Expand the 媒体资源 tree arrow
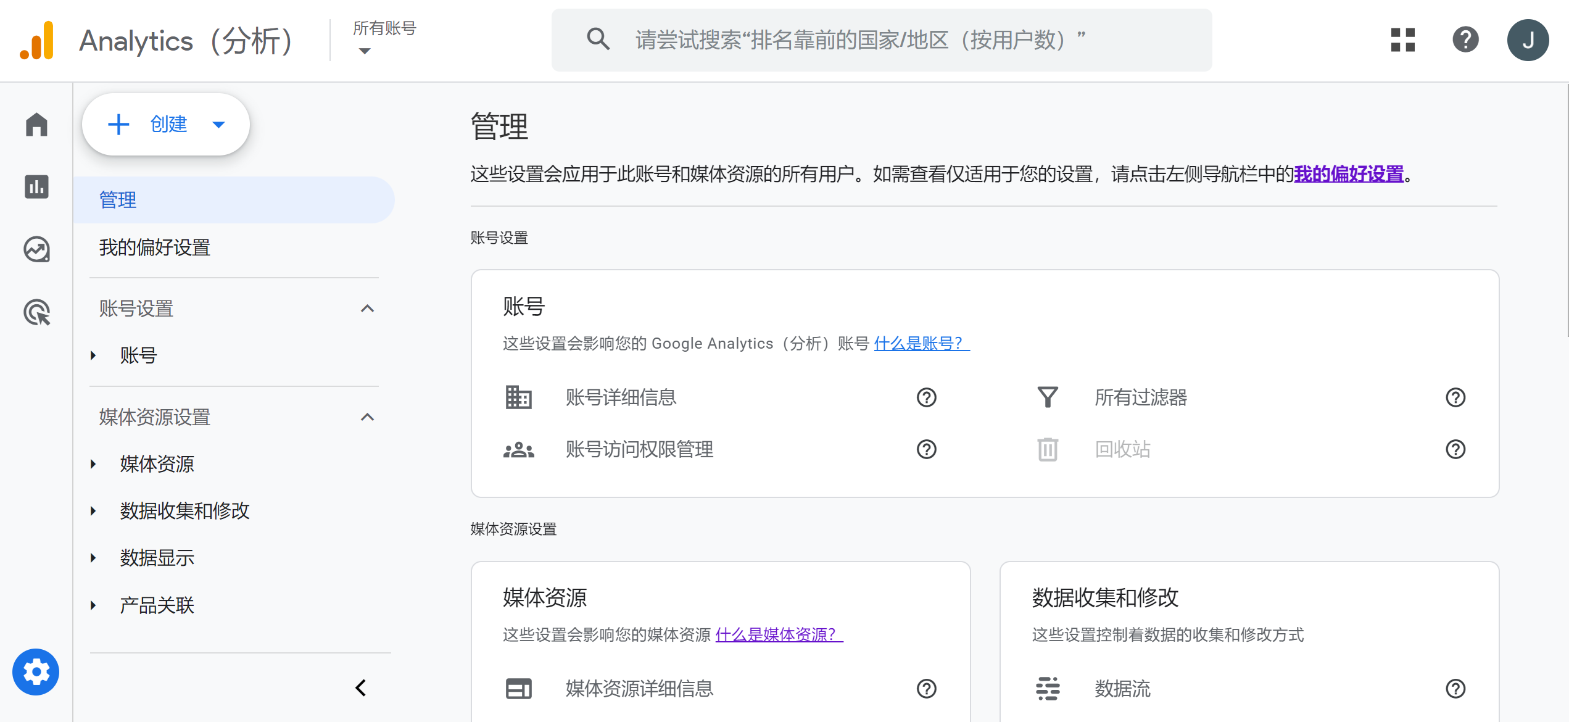Image resolution: width=1569 pixels, height=722 pixels. pyautogui.click(x=93, y=464)
